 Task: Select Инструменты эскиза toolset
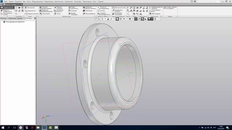(7, 14)
